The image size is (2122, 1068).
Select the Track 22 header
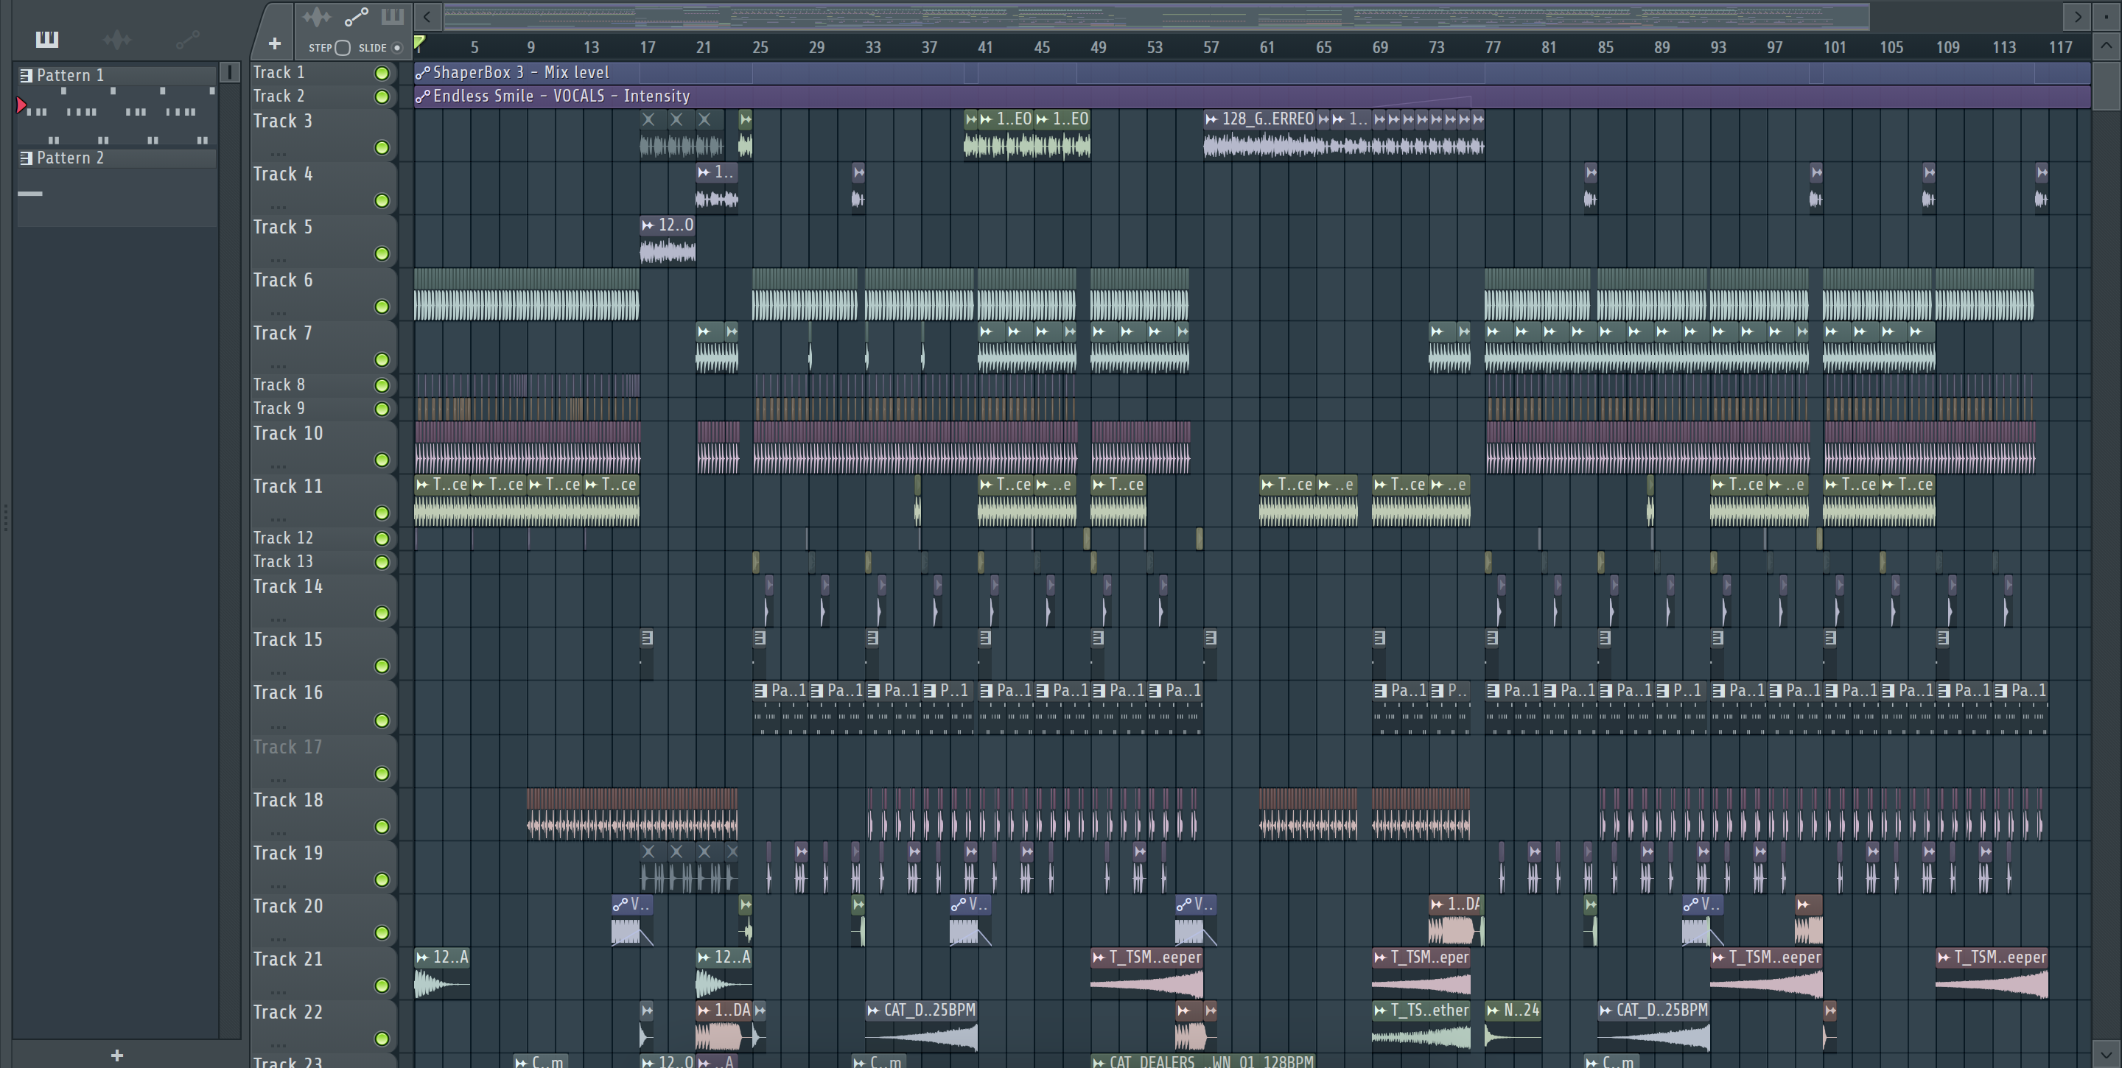pyautogui.click(x=323, y=1025)
